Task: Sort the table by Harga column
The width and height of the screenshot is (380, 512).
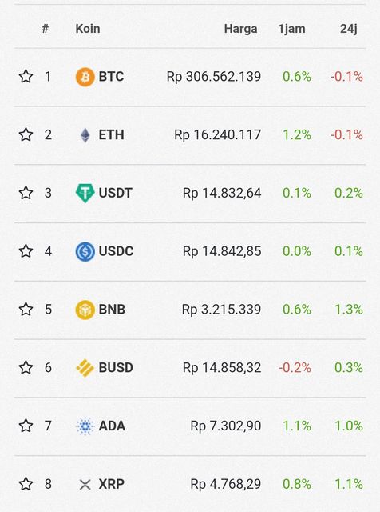Action: click(240, 29)
